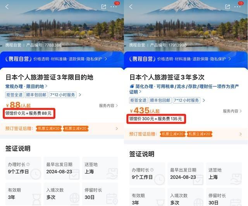Tap 拒签全退 tag on left product
The width and height of the screenshot is (248, 206).
[14, 95]
